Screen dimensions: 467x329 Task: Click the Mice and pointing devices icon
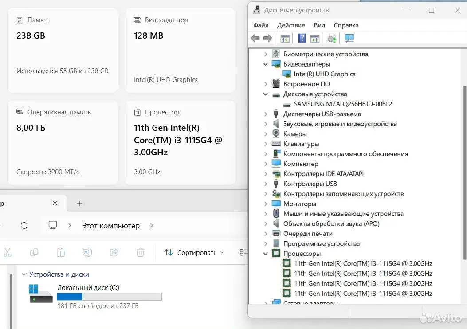tap(276, 213)
